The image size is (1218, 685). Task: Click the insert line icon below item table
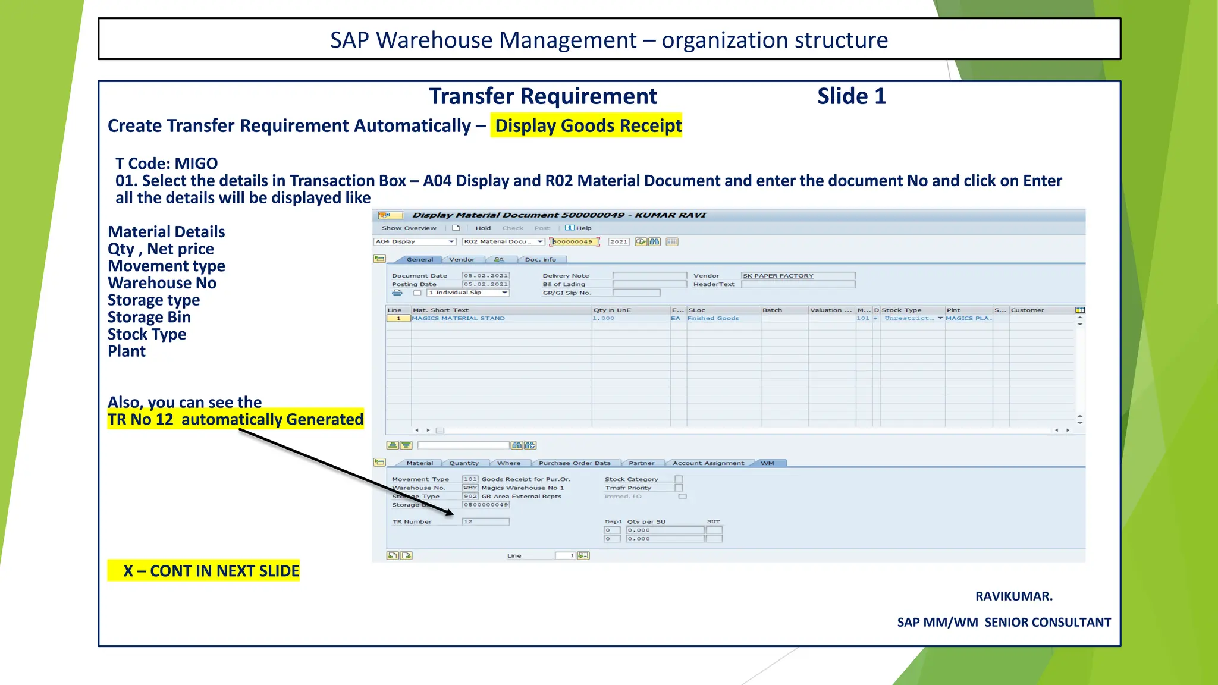point(393,445)
